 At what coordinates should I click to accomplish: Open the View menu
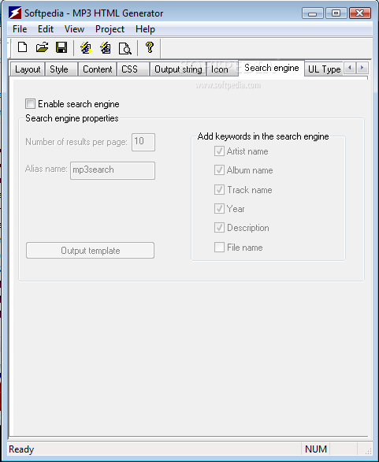[x=74, y=29]
